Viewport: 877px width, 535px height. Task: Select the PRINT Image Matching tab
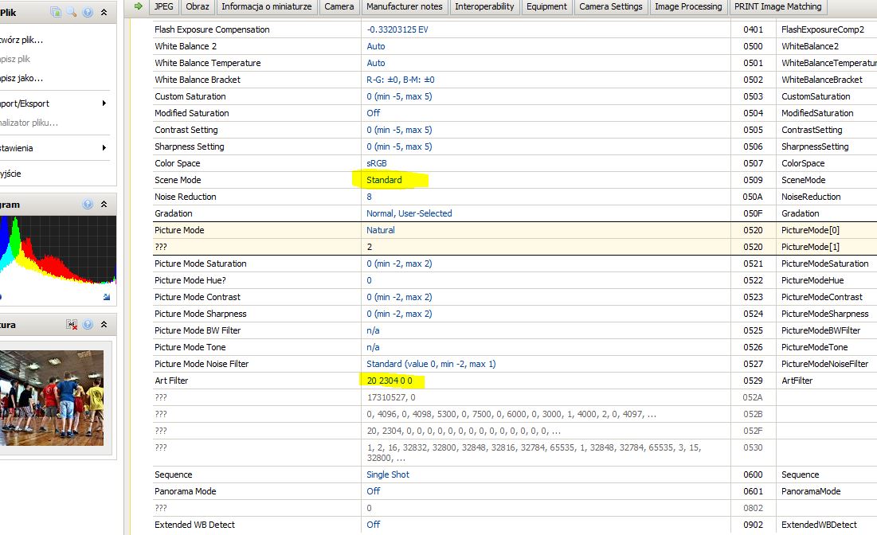[x=779, y=6]
